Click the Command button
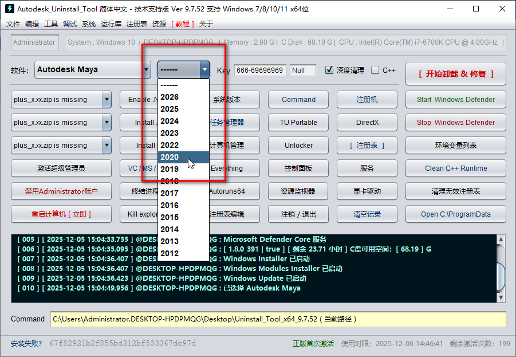This screenshot has height=357, width=516. pyautogui.click(x=298, y=100)
